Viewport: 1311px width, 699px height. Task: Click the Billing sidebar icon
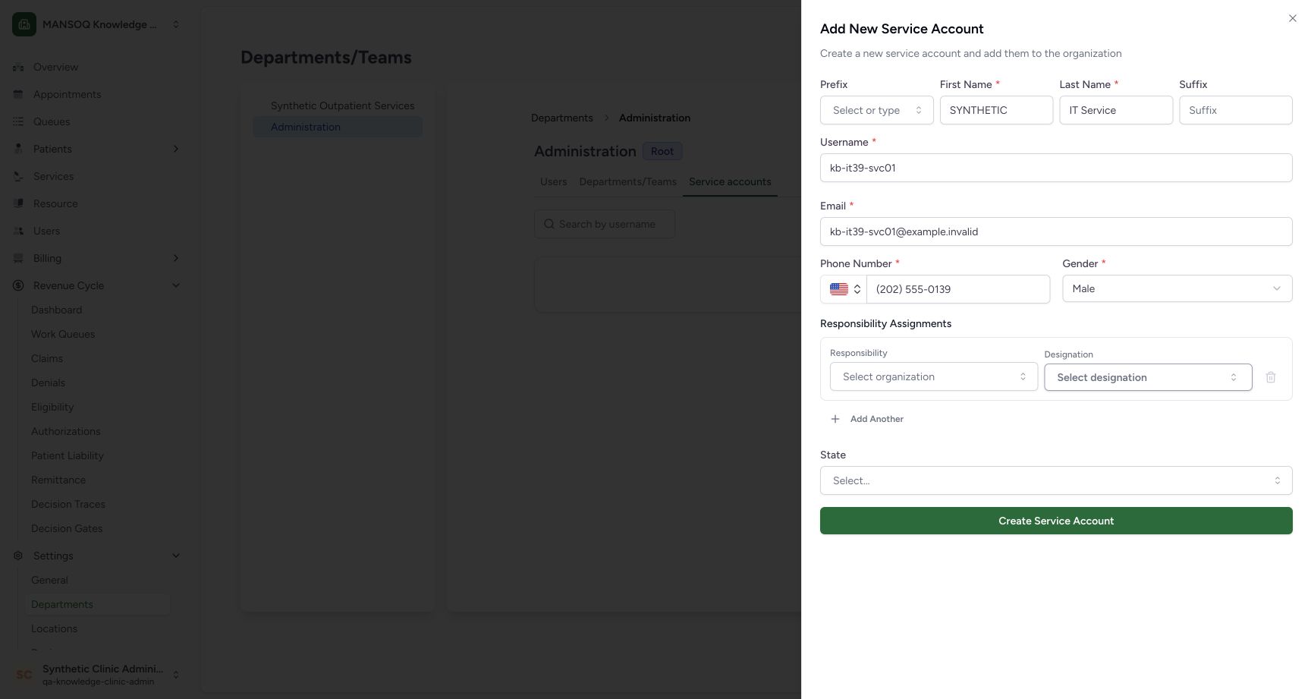[x=18, y=258]
